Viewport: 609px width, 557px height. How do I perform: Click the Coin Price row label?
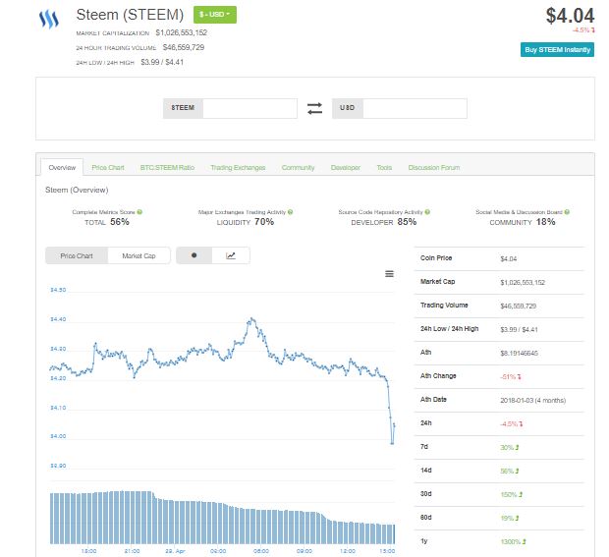coord(436,258)
